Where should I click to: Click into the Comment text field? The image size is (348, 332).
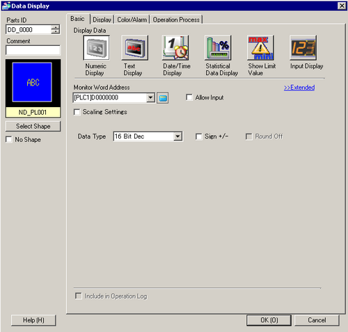33,50
